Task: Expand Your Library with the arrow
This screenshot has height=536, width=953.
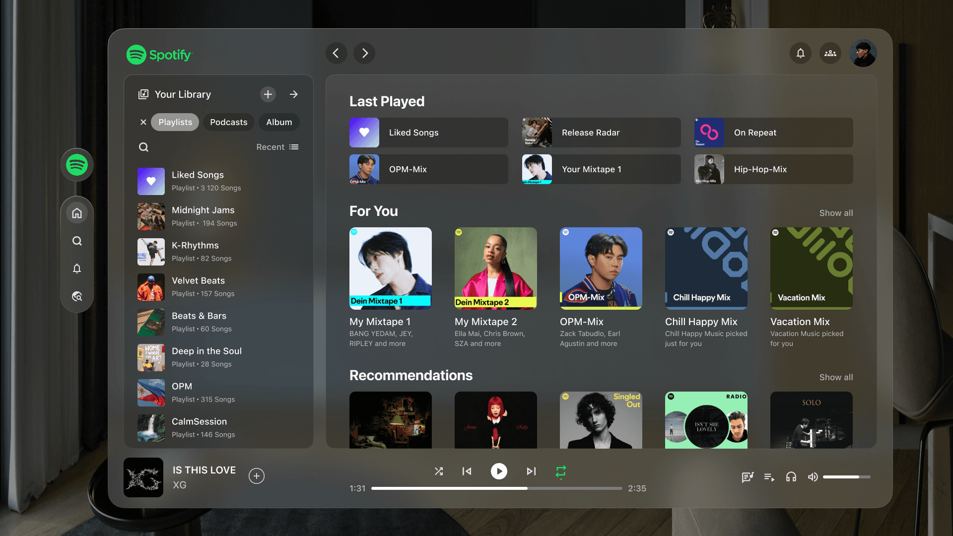Action: tap(294, 94)
